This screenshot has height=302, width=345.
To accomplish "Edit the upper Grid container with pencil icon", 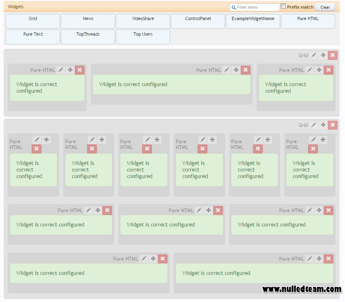I will click(x=314, y=55).
